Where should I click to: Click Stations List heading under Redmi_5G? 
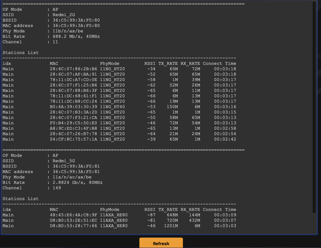tap(20, 199)
